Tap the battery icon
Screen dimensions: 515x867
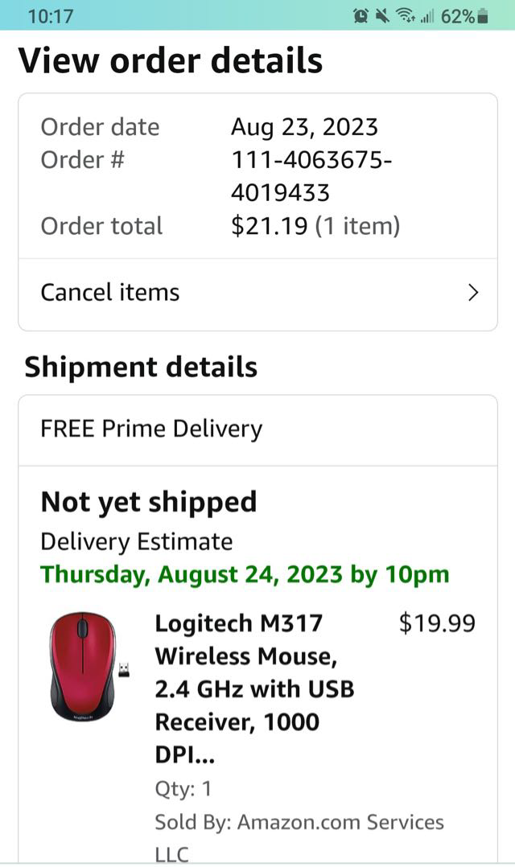pos(483,16)
